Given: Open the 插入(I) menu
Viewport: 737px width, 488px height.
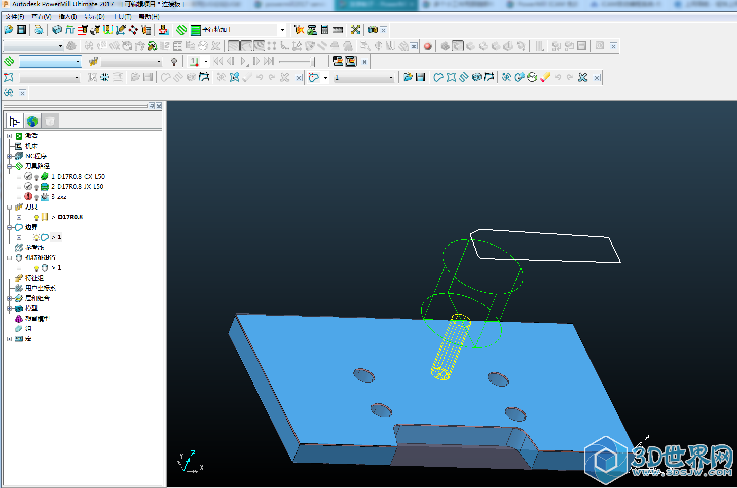Looking at the screenshot, I should (68, 17).
